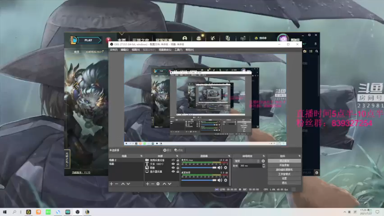Toggle visibility of 视频采集设备 source
This screenshot has height=216, width=384.
[x=173, y=160]
